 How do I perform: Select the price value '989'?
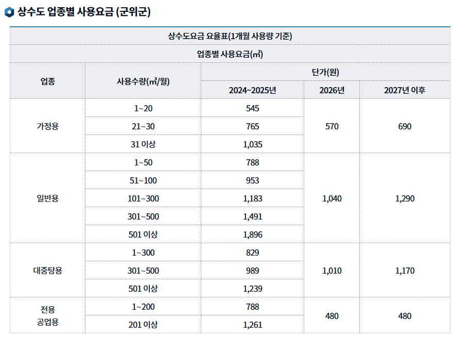(252, 271)
